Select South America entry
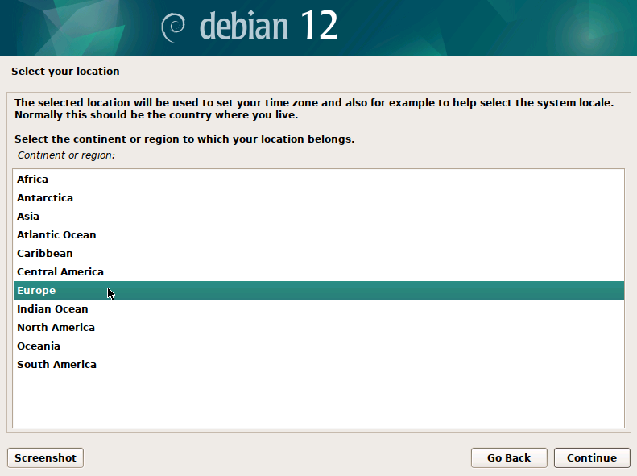Screen dimensions: 637x476 coord(56,364)
